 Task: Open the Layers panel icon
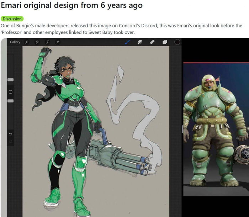click(x=165, y=42)
